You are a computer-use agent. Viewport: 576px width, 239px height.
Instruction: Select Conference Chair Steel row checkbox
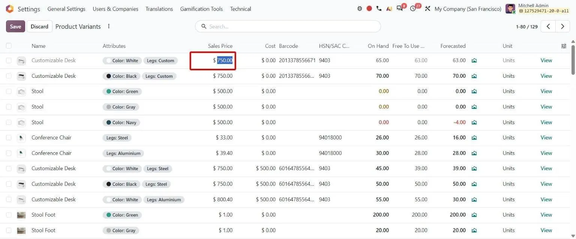[9, 138]
